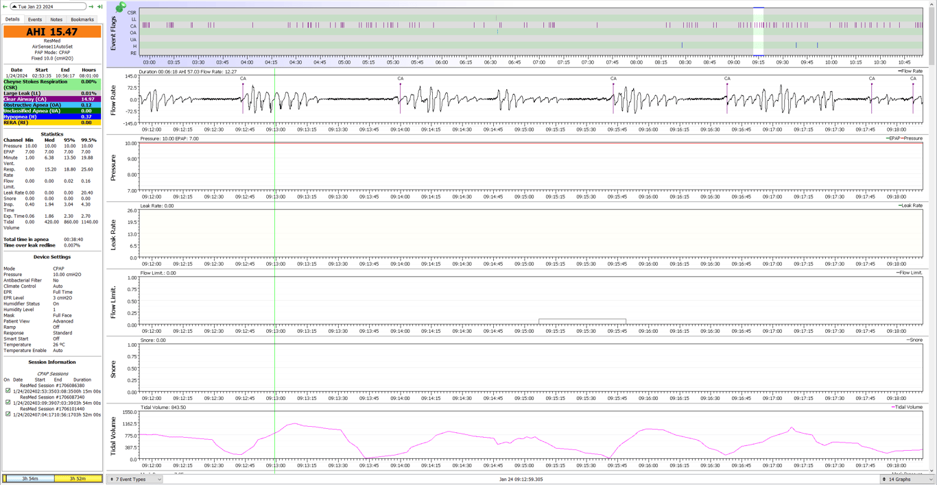This screenshot has height=485, width=937.
Task: Toggle ResMed Session #1706086380 checkbox
Action: tap(8, 391)
